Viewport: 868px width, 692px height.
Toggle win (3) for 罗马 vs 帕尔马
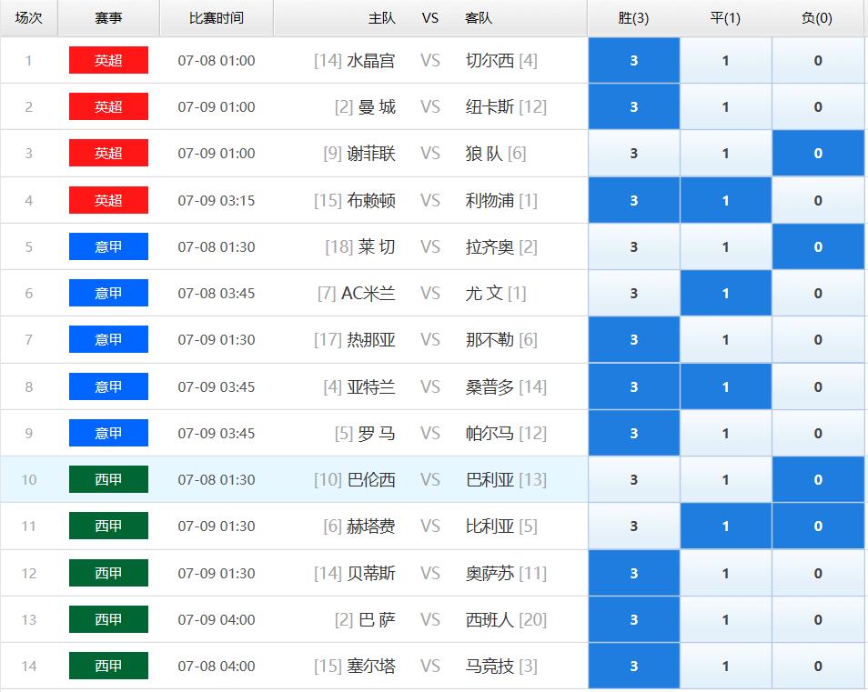click(x=634, y=433)
